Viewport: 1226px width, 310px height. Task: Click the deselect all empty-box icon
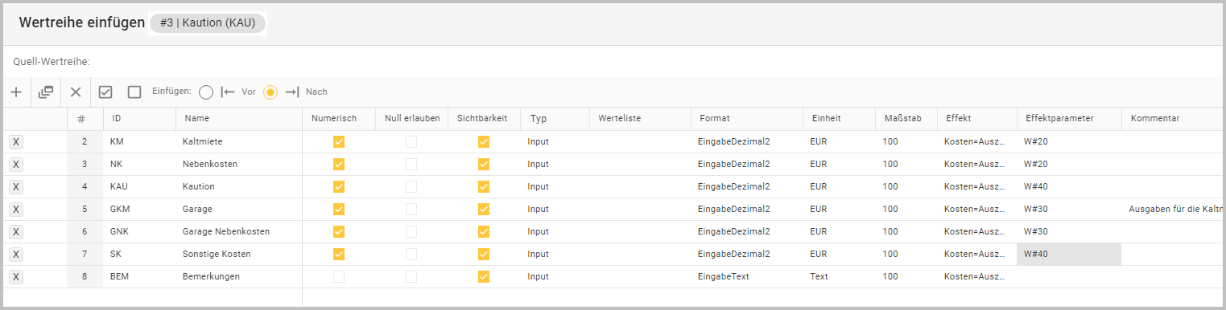click(x=134, y=92)
